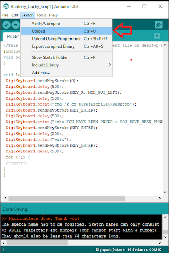
Task: Click the /*empty*/ comment line
Action: click(x=16, y=163)
